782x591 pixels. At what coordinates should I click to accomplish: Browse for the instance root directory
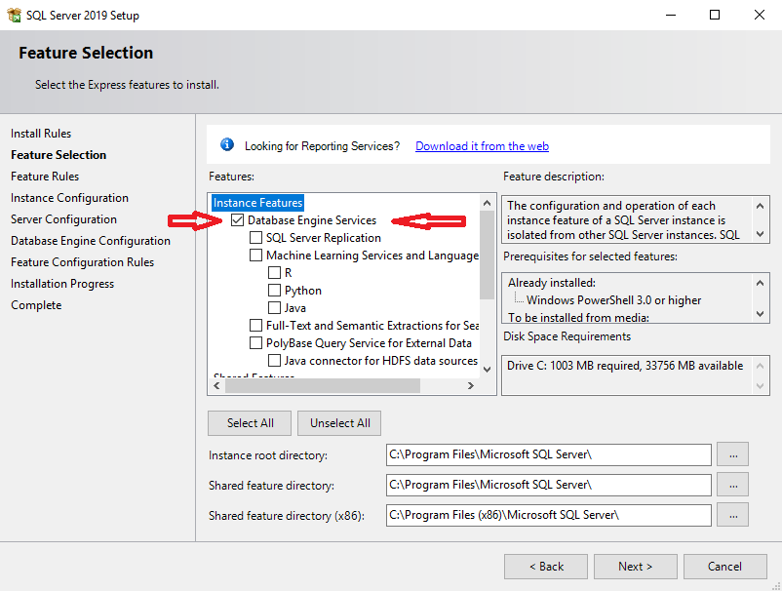tap(732, 454)
